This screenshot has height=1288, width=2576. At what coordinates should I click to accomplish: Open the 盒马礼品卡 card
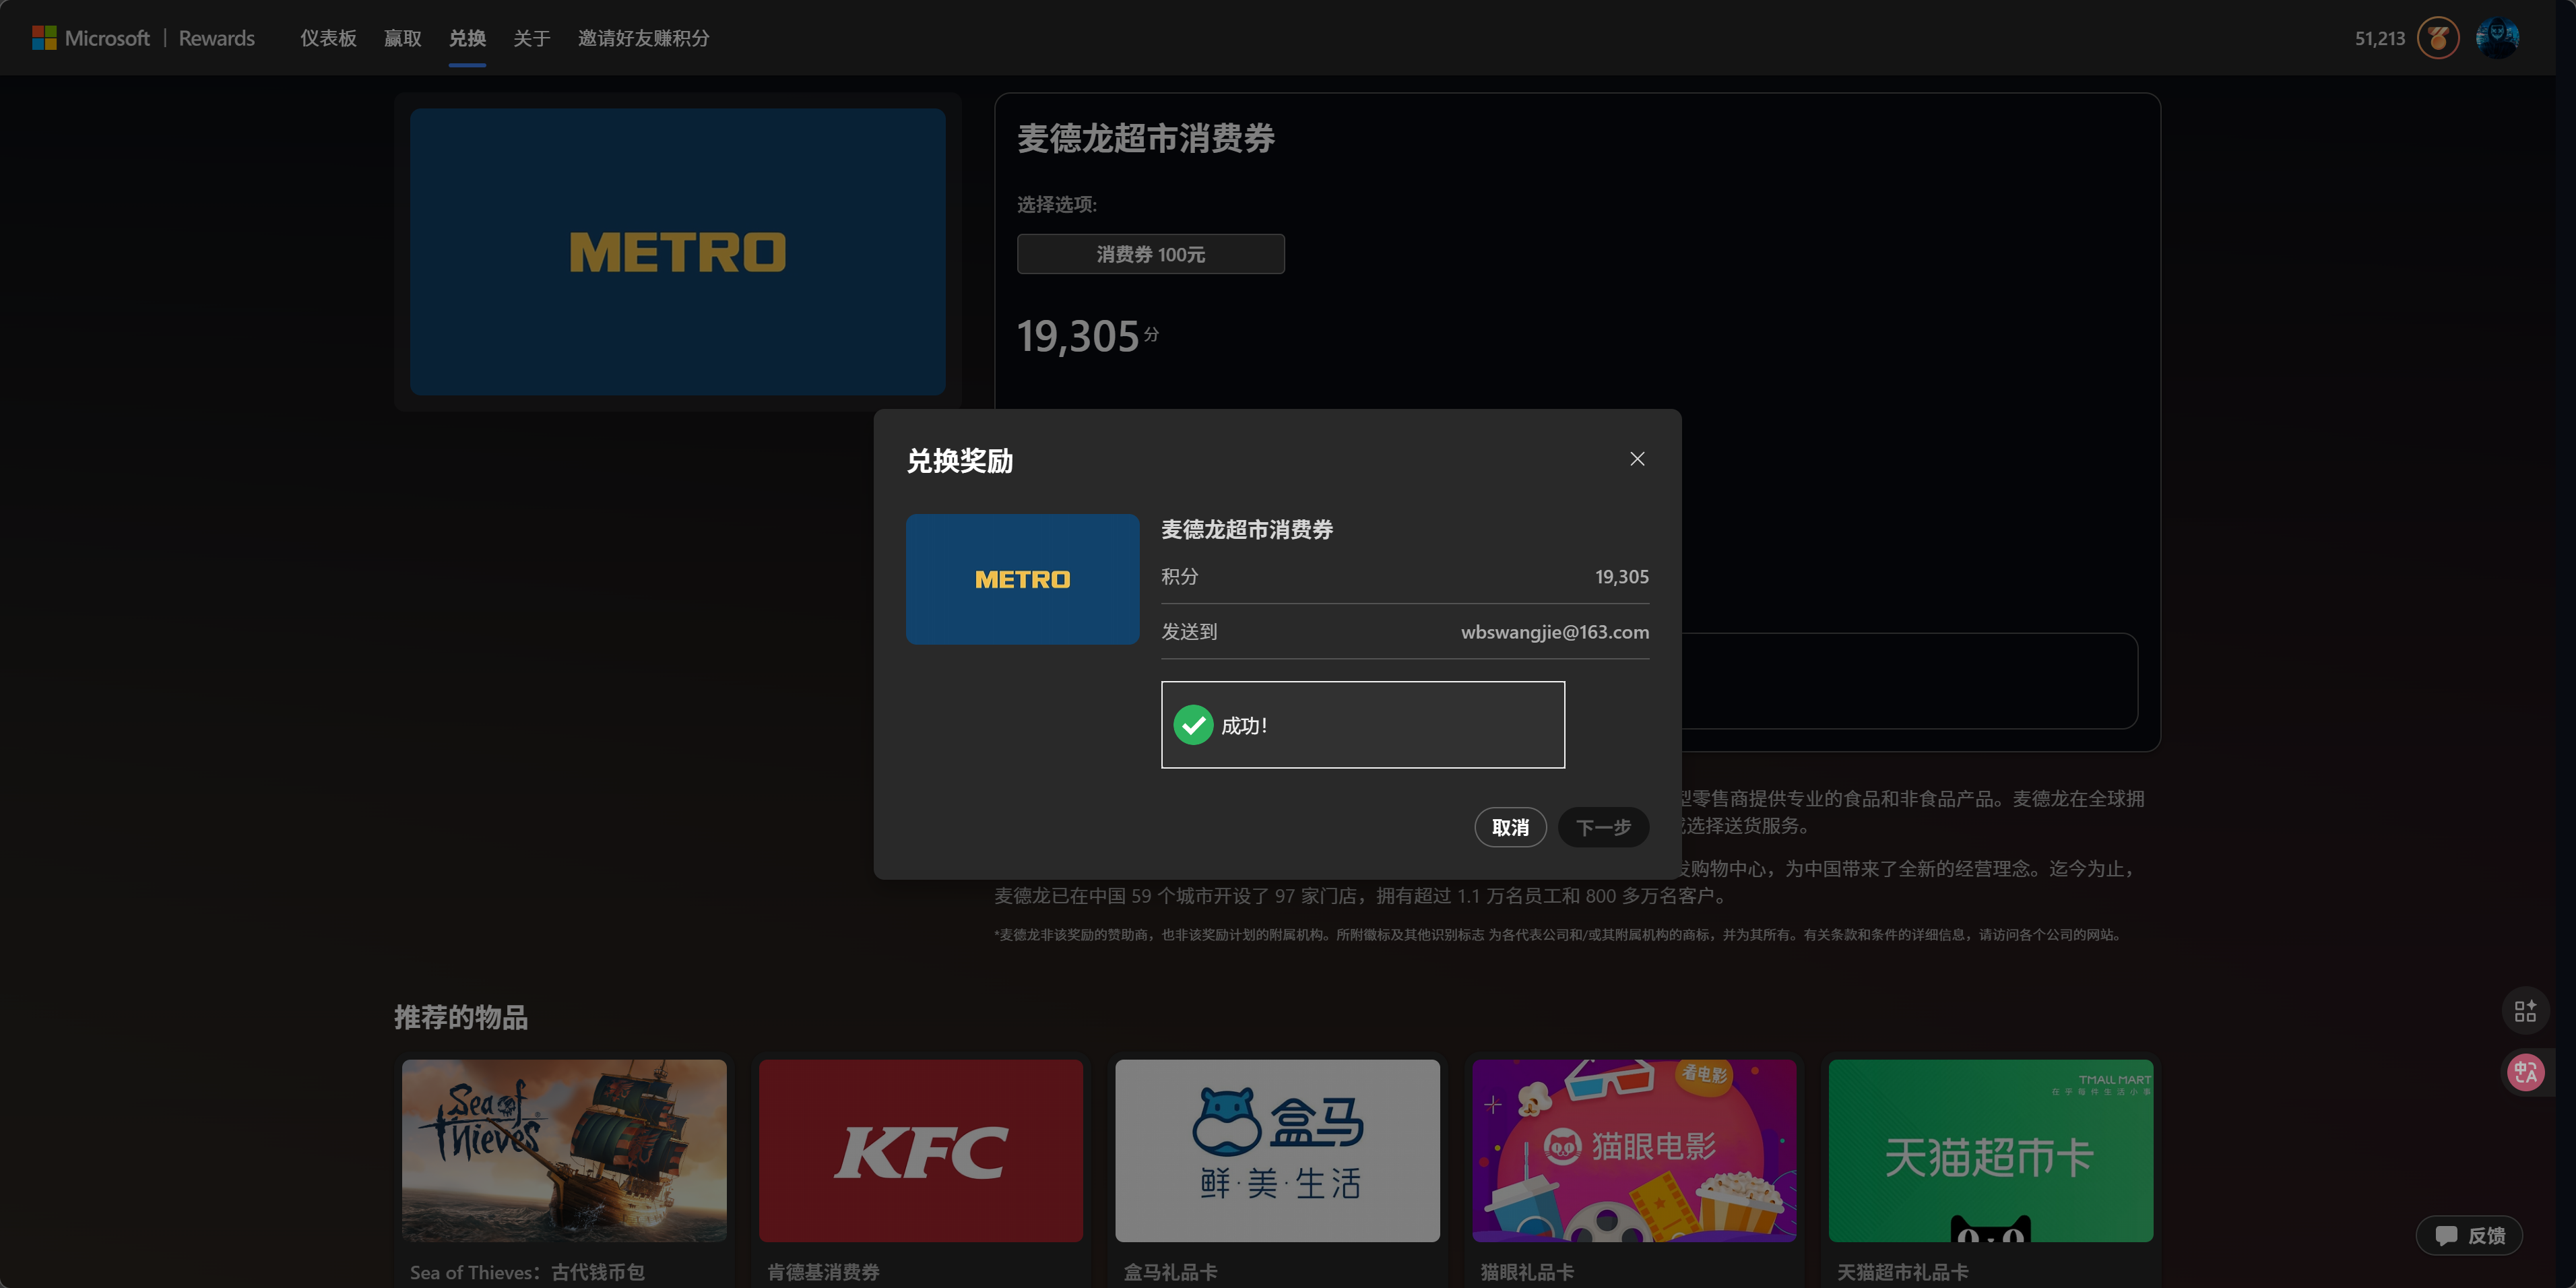pyautogui.click(x=1277, y=1151)
